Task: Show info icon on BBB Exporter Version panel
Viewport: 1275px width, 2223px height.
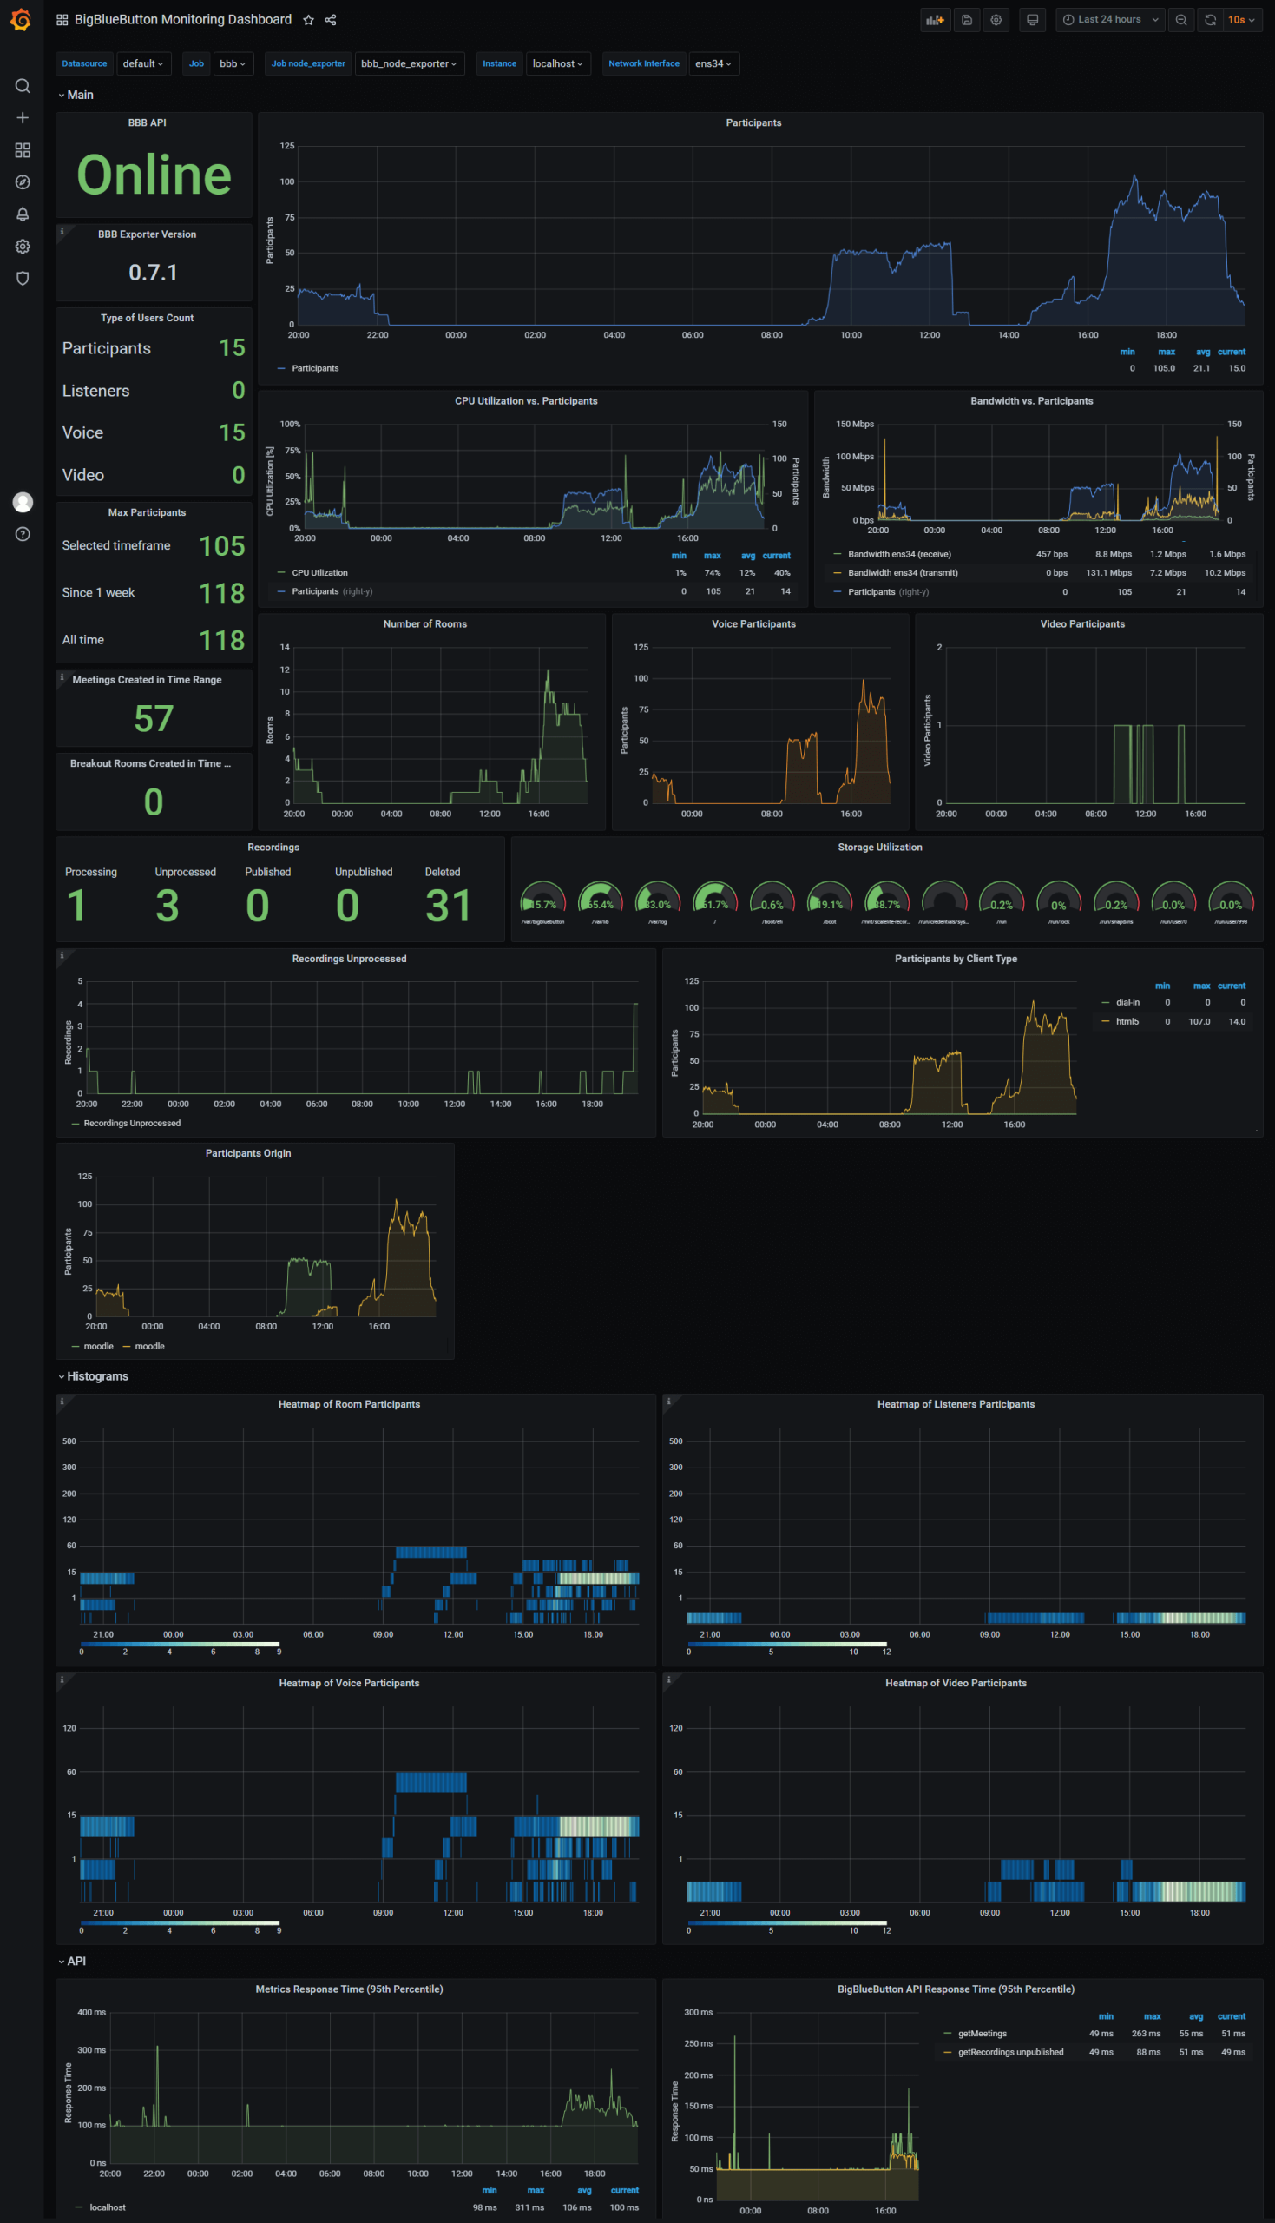Action: pyautogui.click(x=62, y=231)
